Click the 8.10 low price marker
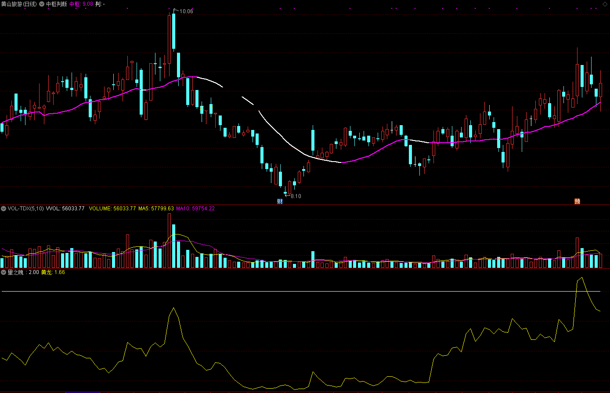Screen dimensions: 610x393 point(296,196)
